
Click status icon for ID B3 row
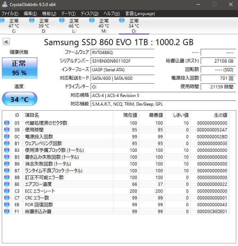point(7,150)
